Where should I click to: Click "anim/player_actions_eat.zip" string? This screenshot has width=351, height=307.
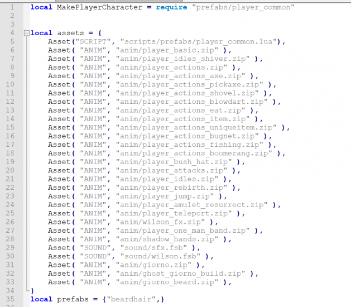(x=180, y=111)
